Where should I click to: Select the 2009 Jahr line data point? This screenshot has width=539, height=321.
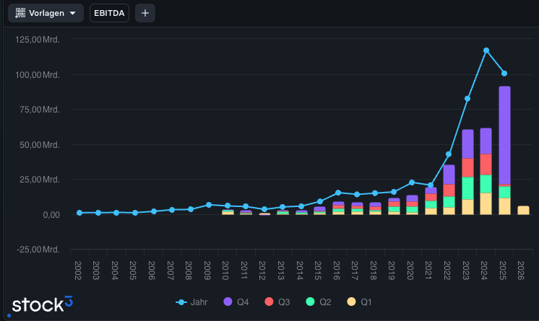coord(209,205)
